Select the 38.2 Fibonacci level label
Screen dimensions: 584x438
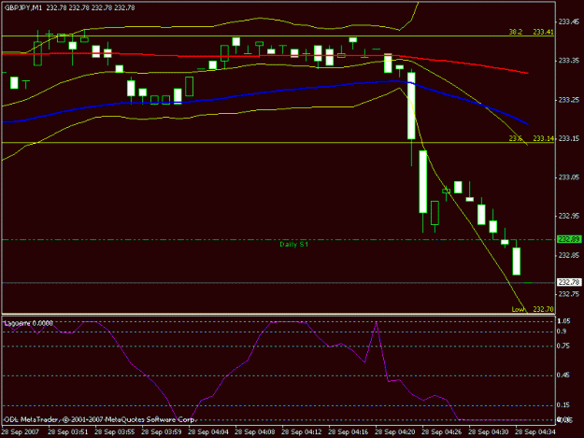[x=516, y=32]
